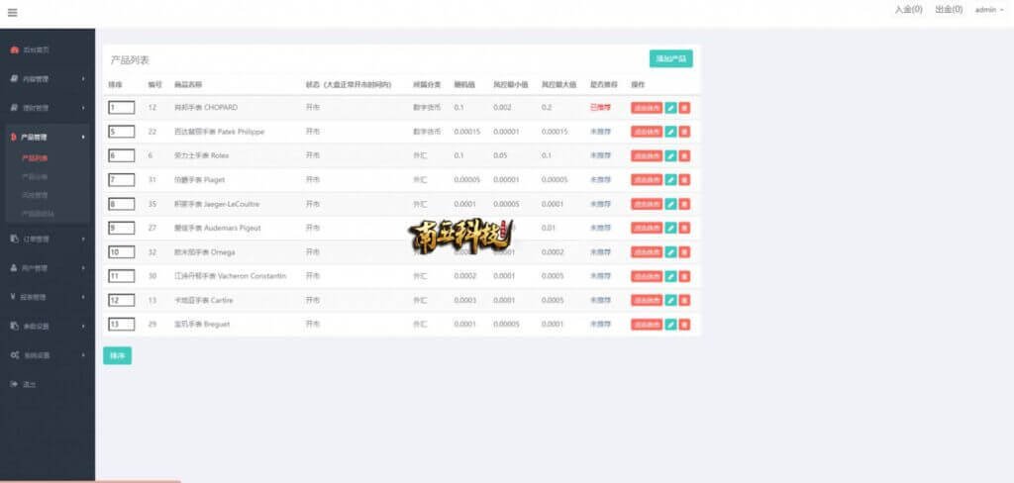Toggle the red 已推荐 status for CHOPARD
The image size is (1014, 483).
pos(600,107)
